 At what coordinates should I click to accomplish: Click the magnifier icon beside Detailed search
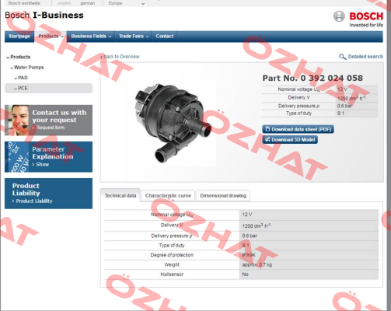coord(343,57)
